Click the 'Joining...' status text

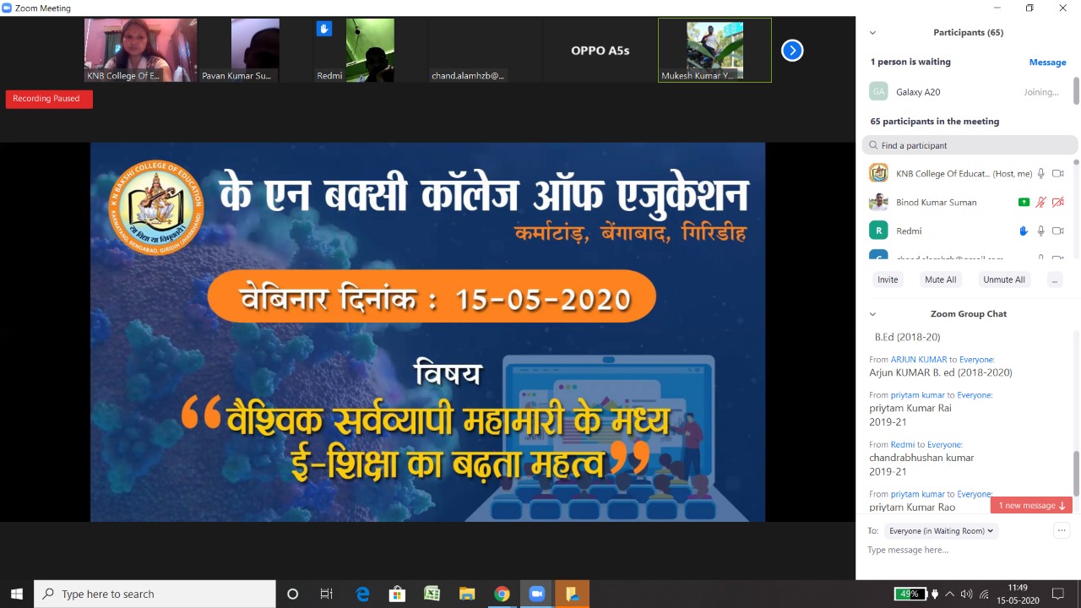coord(1041,92)
